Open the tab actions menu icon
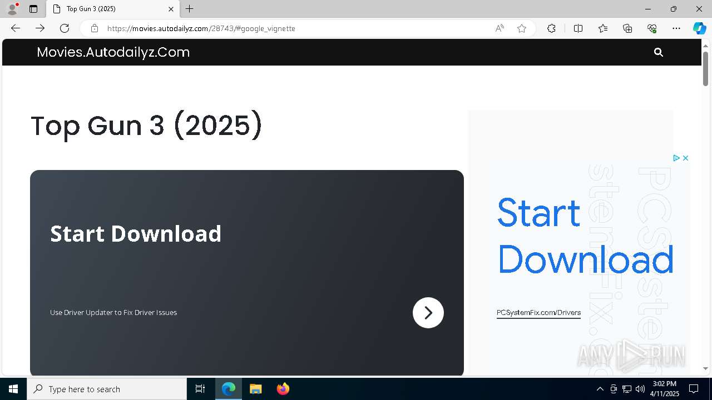Screen dimensions: 712x400 pyautogui.click(x=33, y=9)
